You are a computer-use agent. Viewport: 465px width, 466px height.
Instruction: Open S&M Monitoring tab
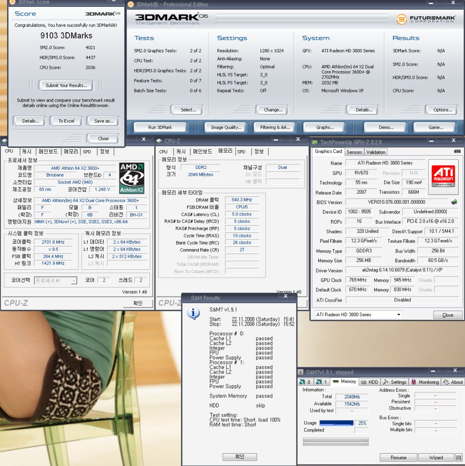pos(425,382)
